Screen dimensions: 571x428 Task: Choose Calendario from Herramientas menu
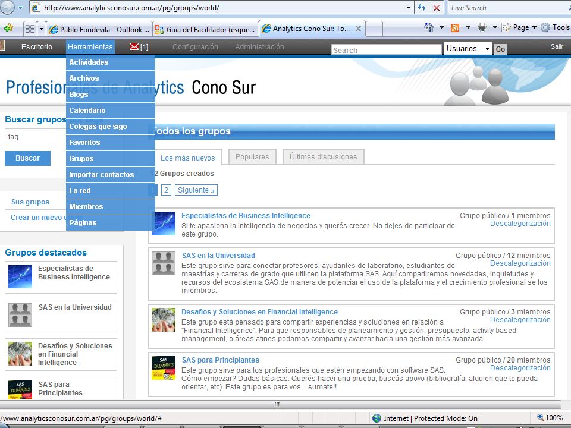tap(111, 111)
